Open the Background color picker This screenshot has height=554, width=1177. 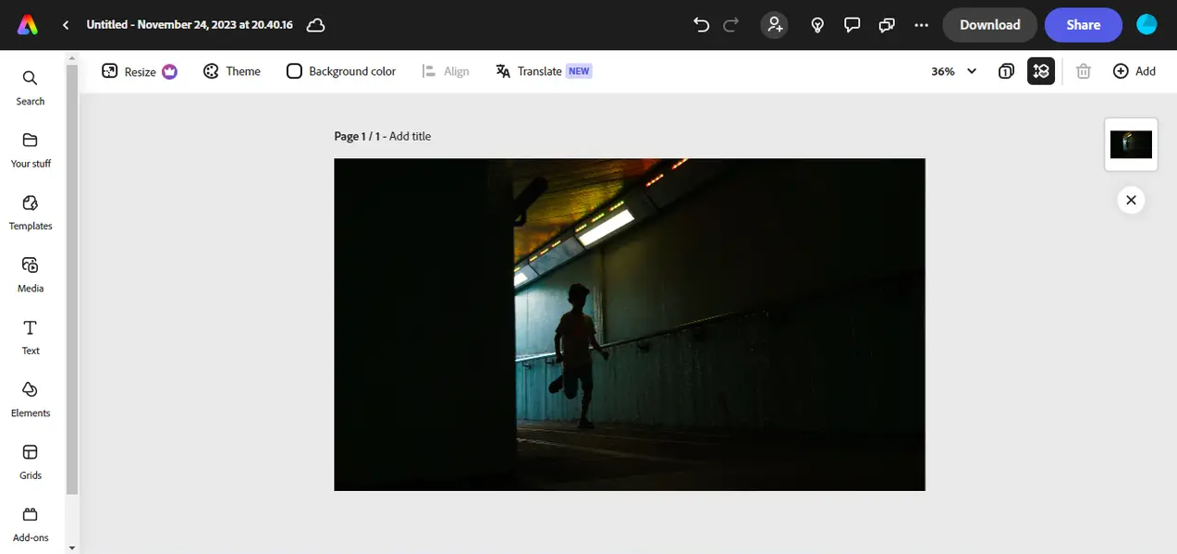pyautogui.click(x=341, y=71)
